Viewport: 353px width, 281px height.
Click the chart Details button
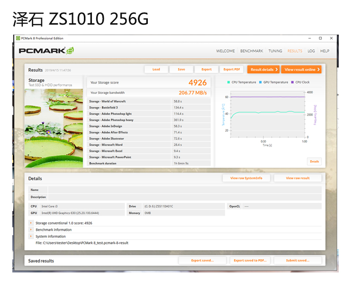(315, 162)
